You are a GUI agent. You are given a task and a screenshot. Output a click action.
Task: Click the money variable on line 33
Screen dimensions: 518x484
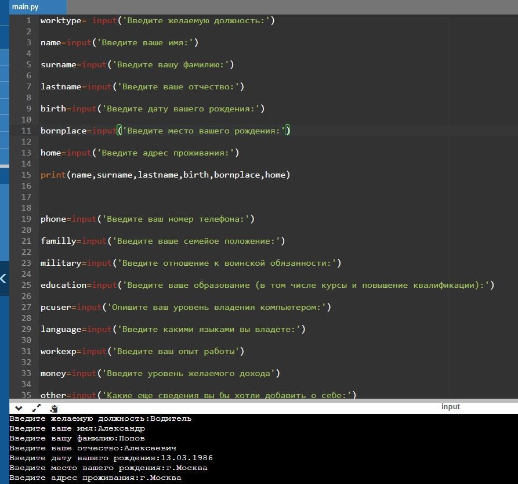point(53,373)
